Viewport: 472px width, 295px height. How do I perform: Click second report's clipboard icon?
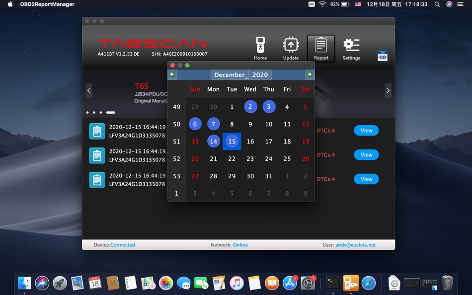tap(97, 155)
